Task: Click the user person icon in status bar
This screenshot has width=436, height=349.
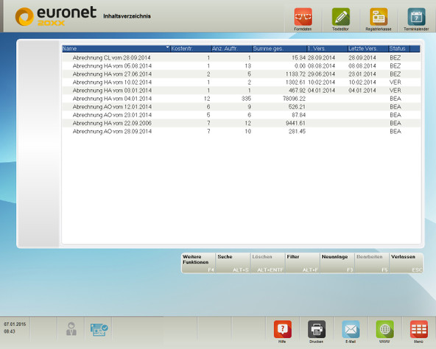Action: (x=71, y=328)
